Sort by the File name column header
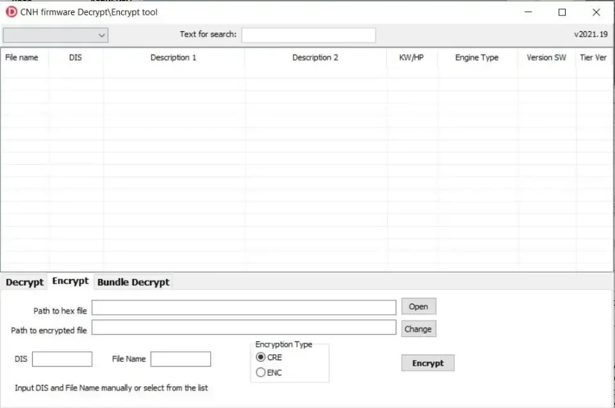The width and height of the screenshot is (615, 408). [22, 58]
